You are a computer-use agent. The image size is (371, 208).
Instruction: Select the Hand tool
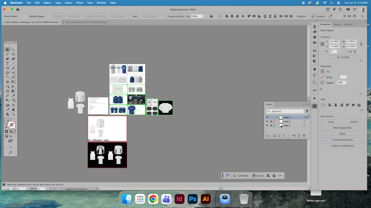click(13, 110)
